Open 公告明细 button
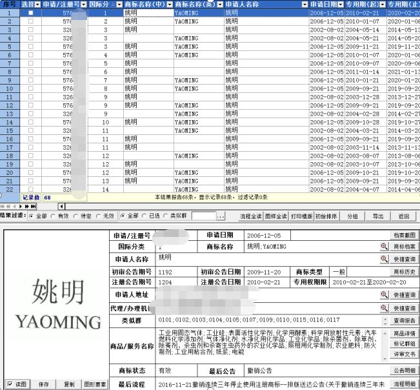420x390 pixels. pos(405,371)
